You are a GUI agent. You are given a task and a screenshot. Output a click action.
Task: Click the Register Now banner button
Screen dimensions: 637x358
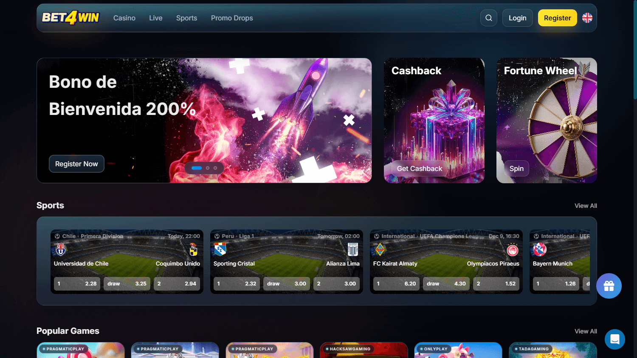click(76, 164)
